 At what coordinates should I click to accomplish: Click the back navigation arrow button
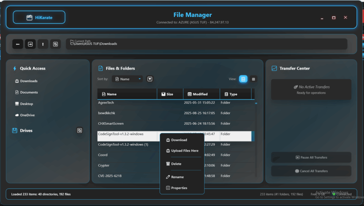coord(18,44)
